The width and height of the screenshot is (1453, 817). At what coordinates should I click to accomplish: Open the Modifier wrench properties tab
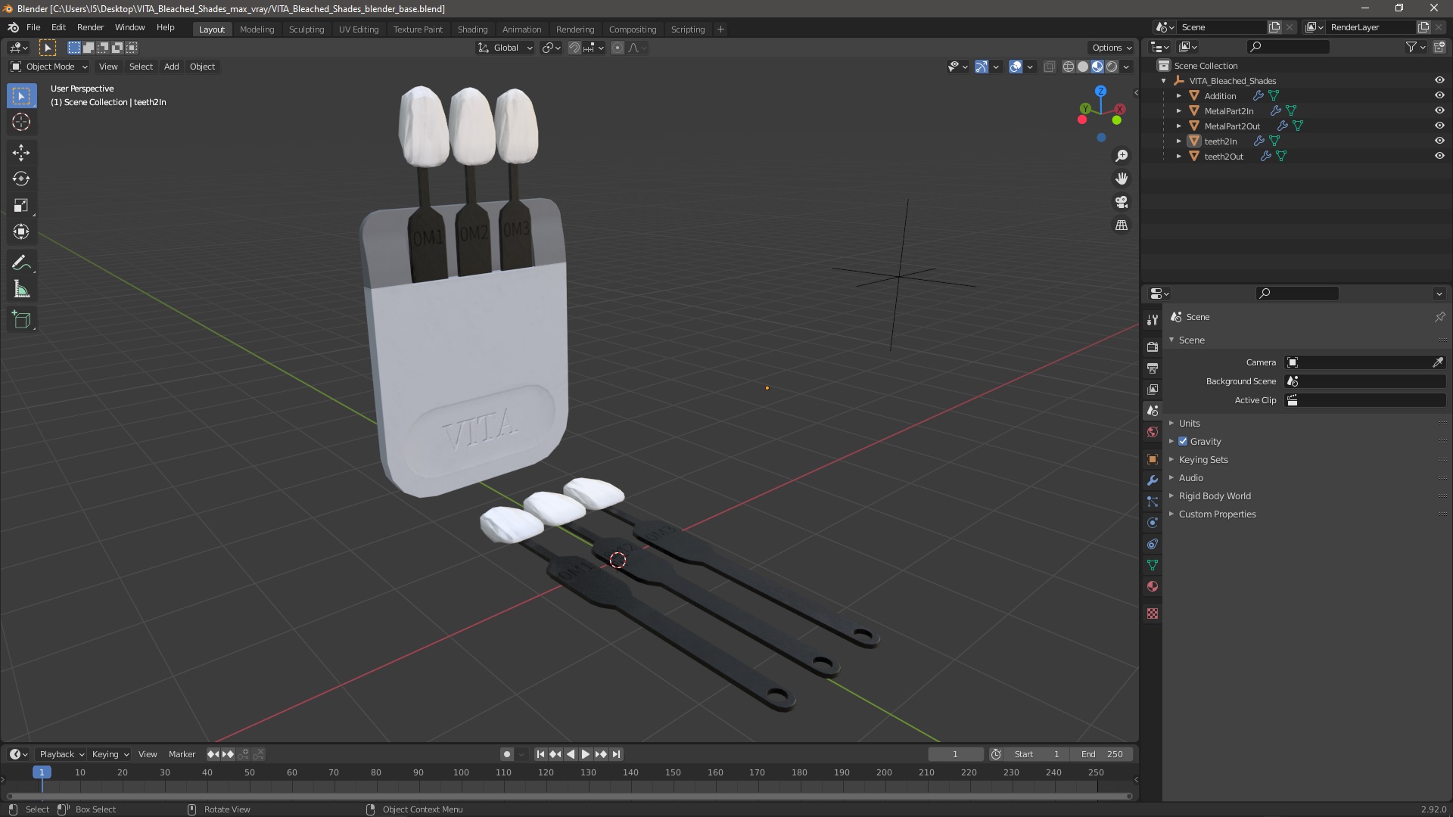pyautogui.click(x=1153, y=480)
